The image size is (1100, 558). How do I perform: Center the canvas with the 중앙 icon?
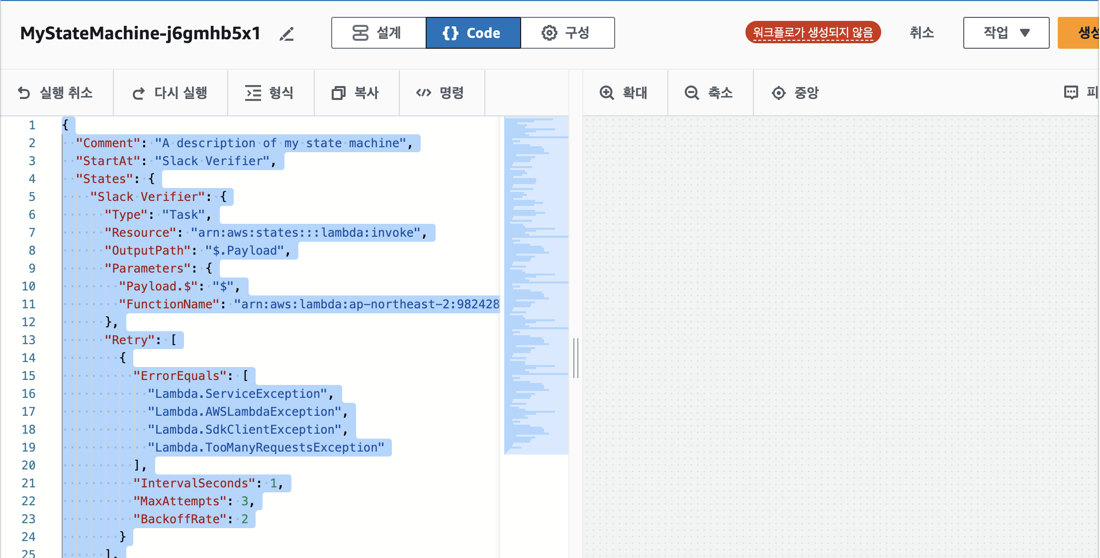(778, 93)
